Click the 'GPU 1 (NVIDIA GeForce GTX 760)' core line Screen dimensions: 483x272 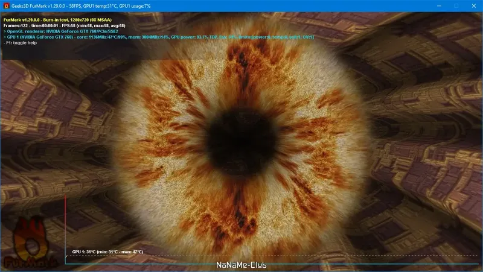point(159,37)
